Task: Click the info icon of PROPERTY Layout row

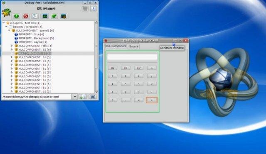Action: [16, 42]
